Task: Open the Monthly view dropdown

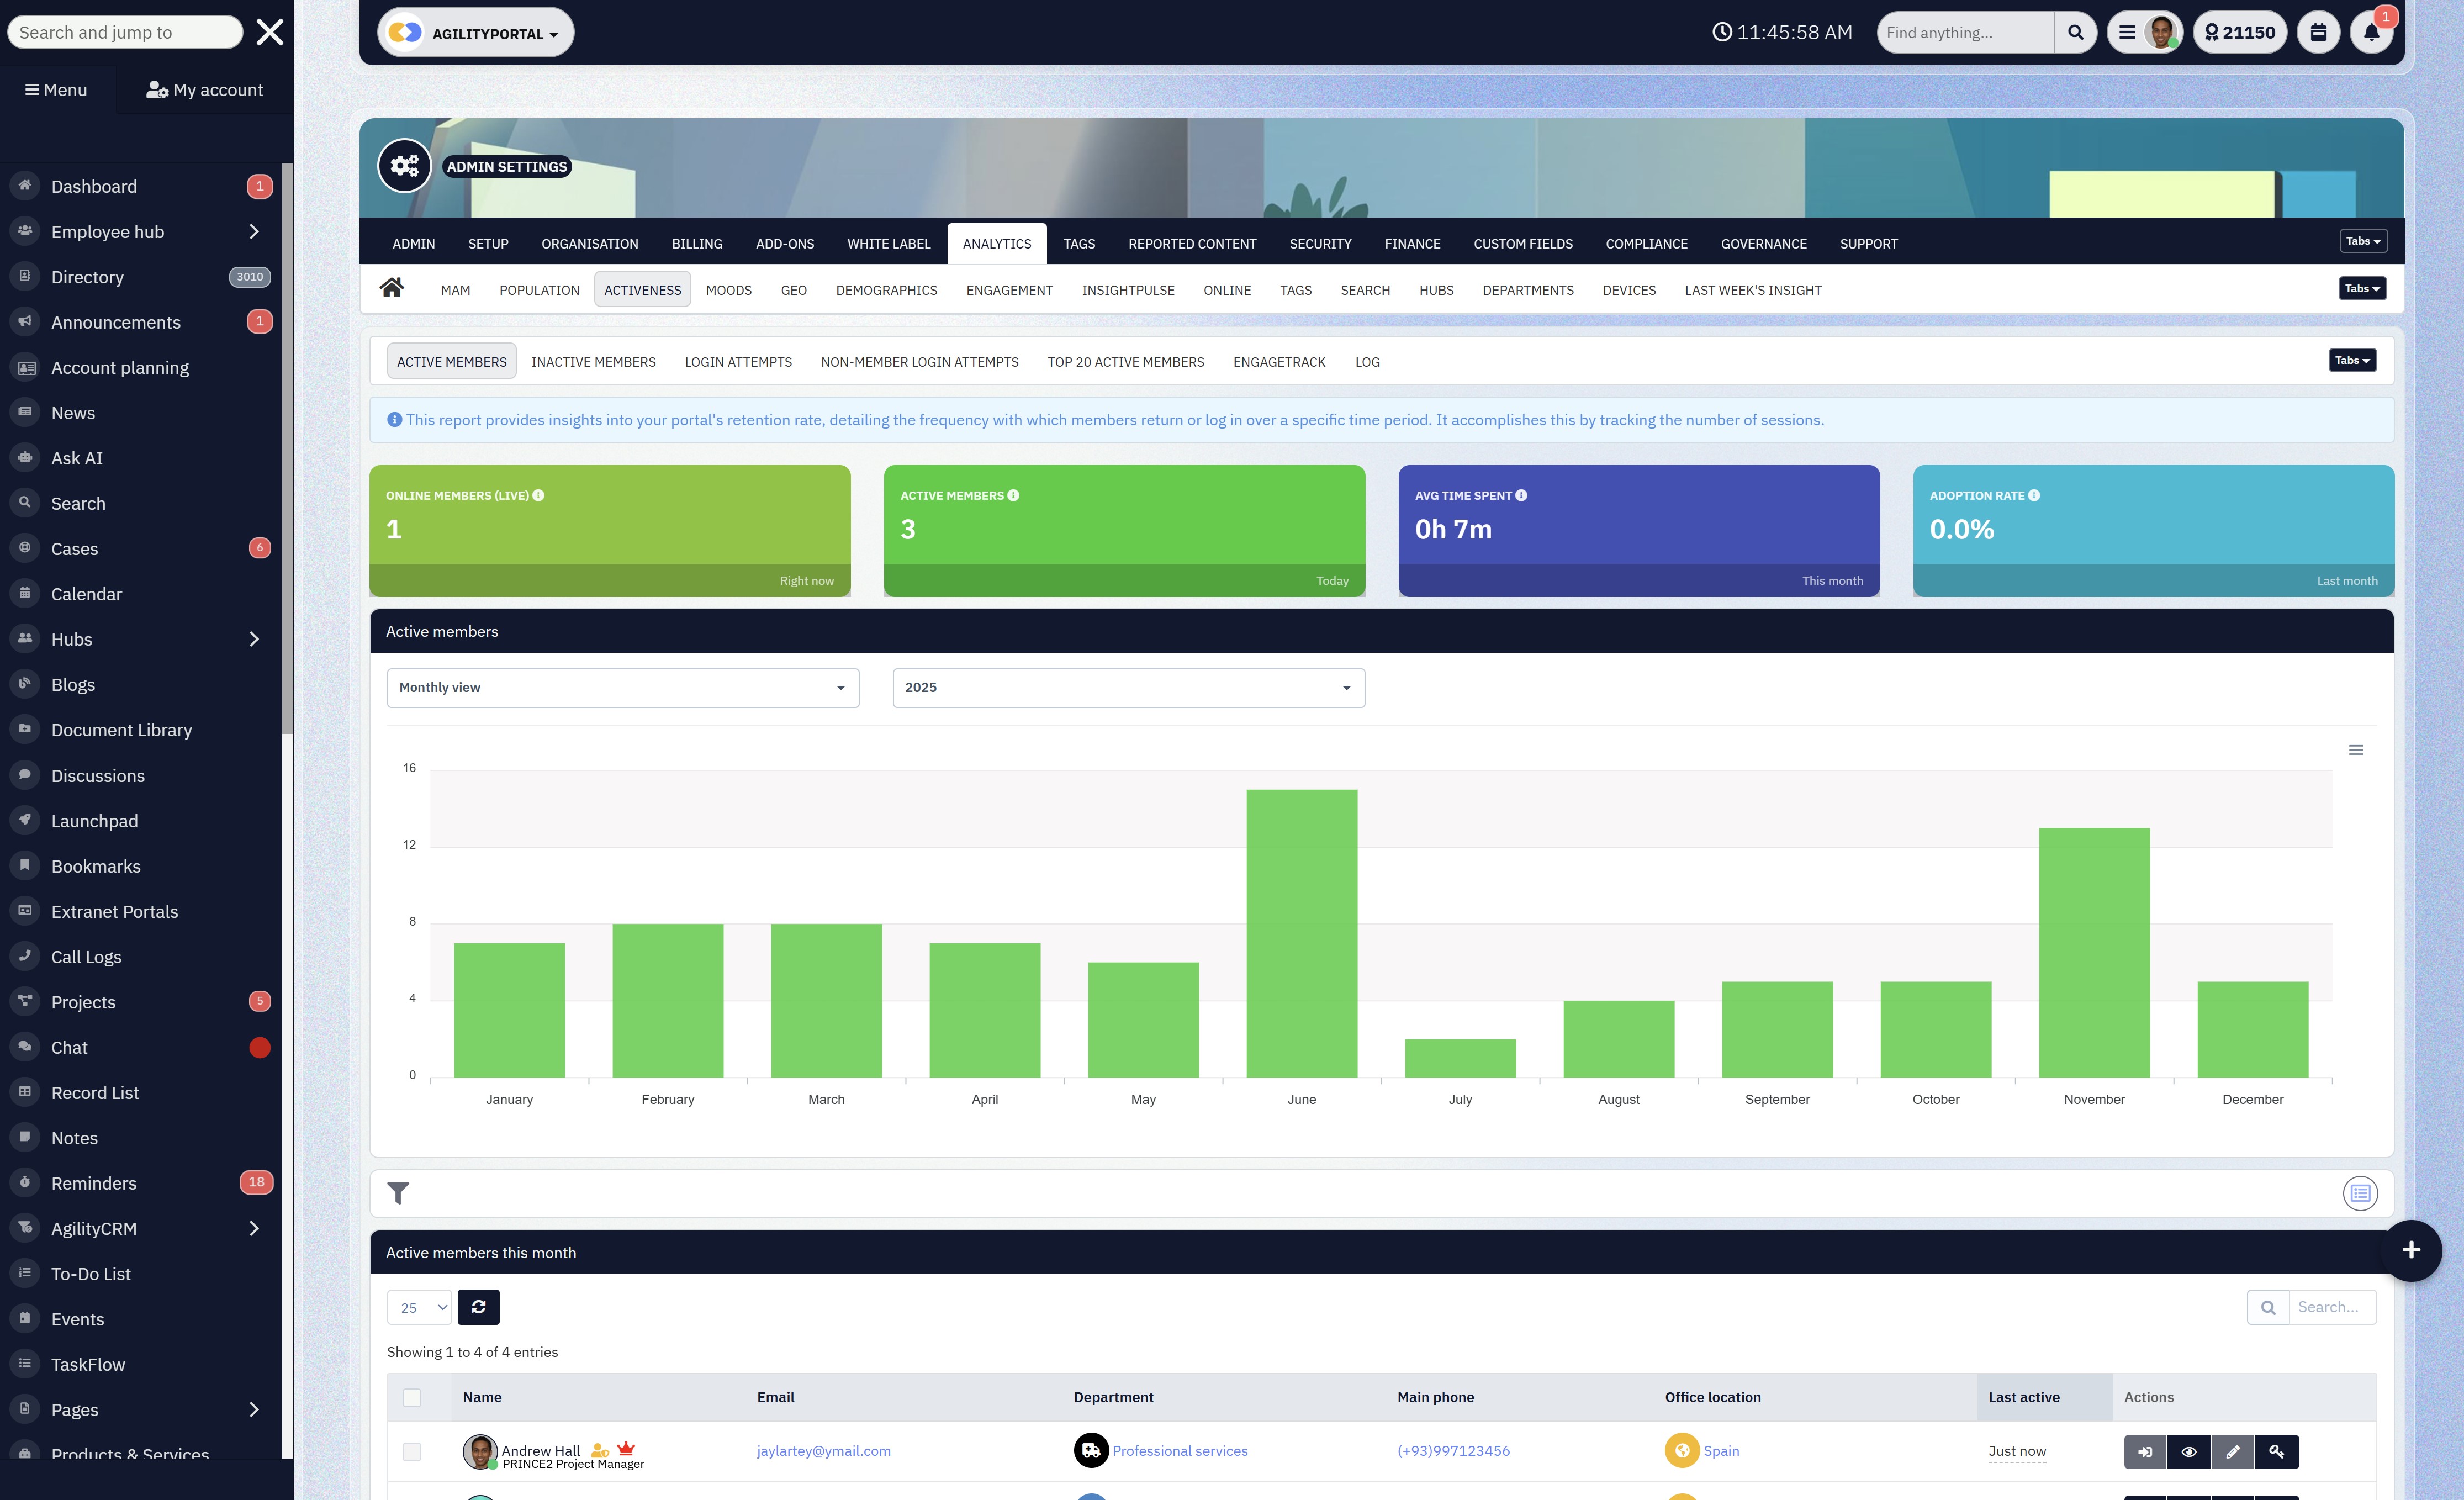Action: [622, 688]
